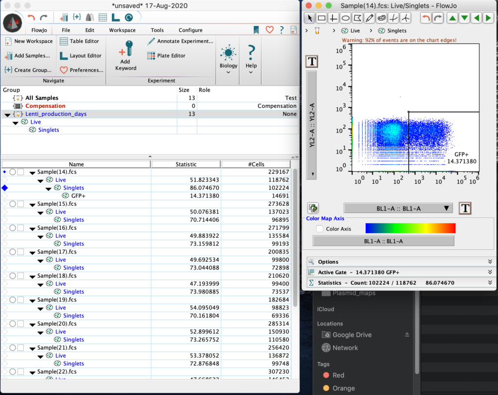Click the Color Map Axis BL1-A parameter button
This screenshot has height=395, width=498.
pyautogui.click(x=383, y=241)
